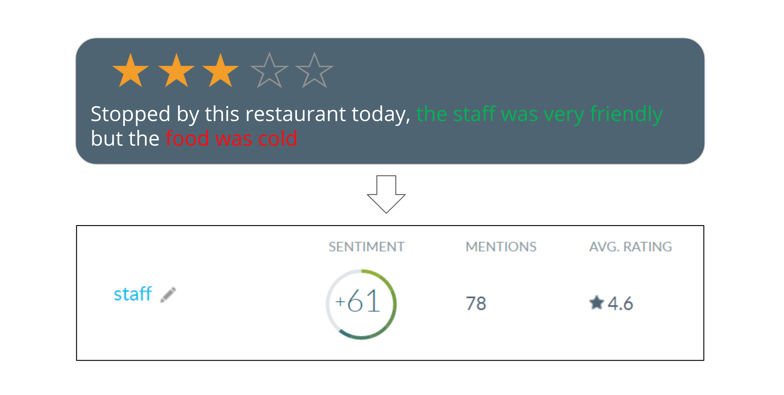The height and width of the screenshot is (395, 784).
Task: Sort by the MENTIONS column header
Action: (x=501, y=246)
